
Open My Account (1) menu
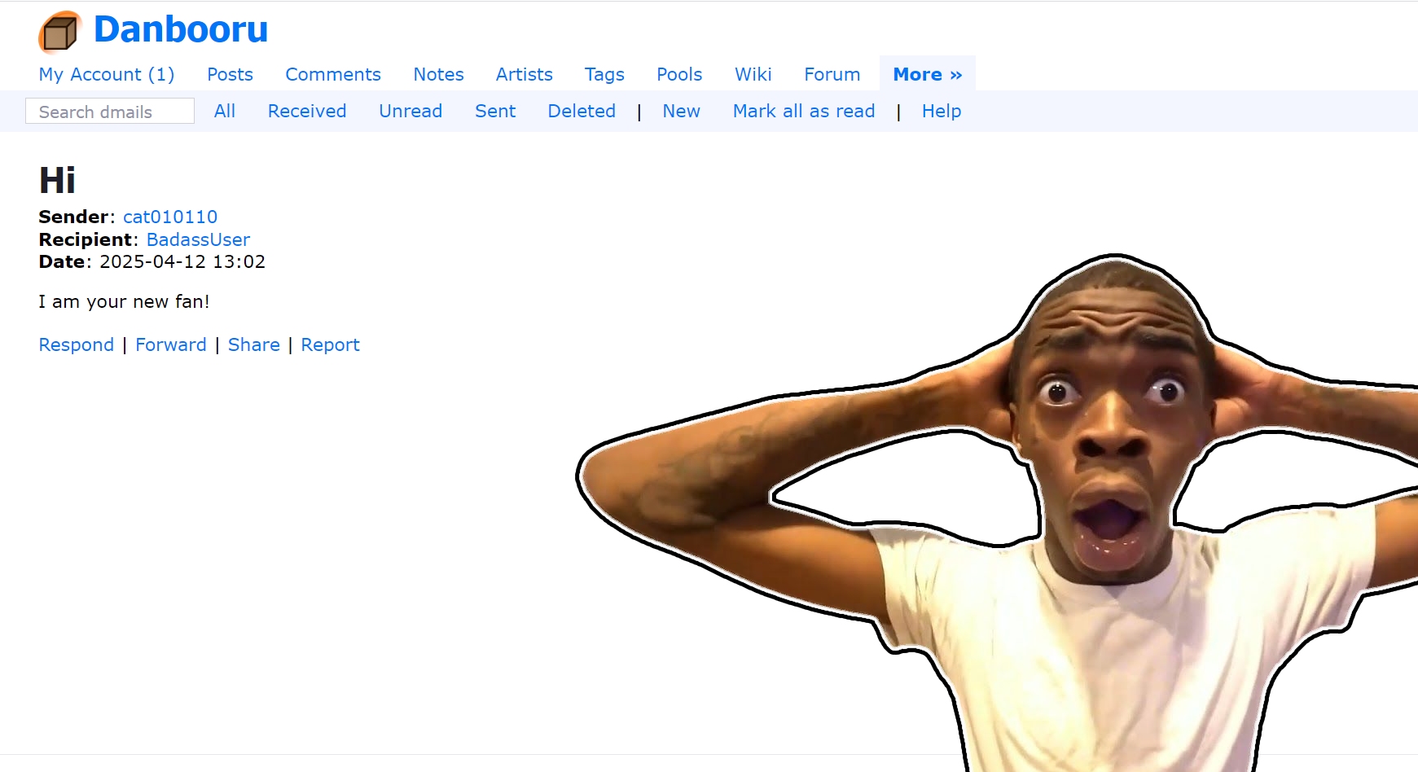[x=107, y=74]
